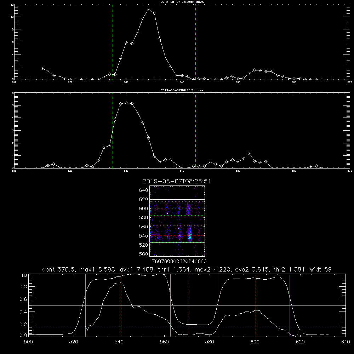Screen dimensions: 354x354
Task: Click bottom plot x-axis label 540
Action: pos(119,342)
